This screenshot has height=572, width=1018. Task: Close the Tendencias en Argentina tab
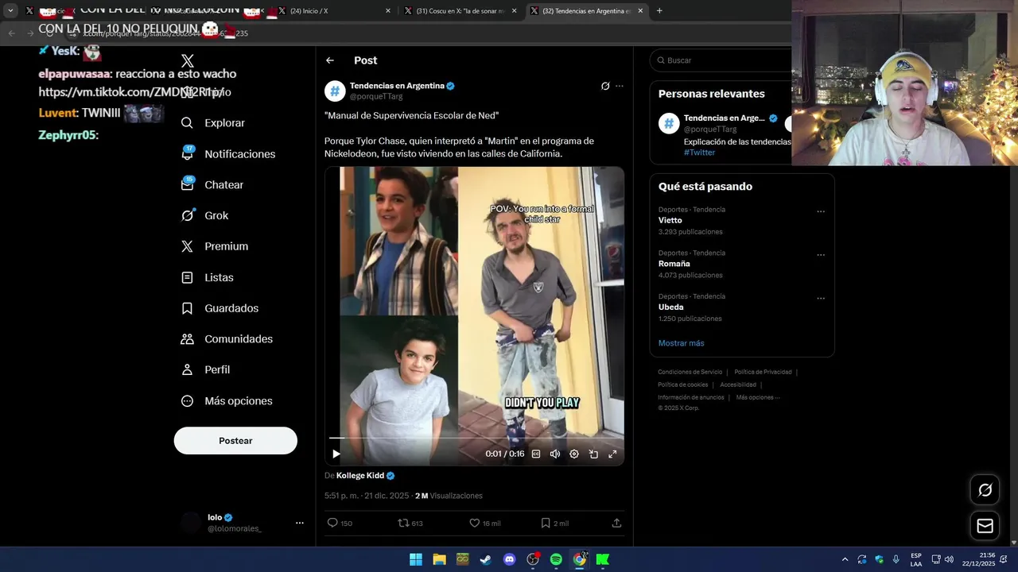point(640,11)
